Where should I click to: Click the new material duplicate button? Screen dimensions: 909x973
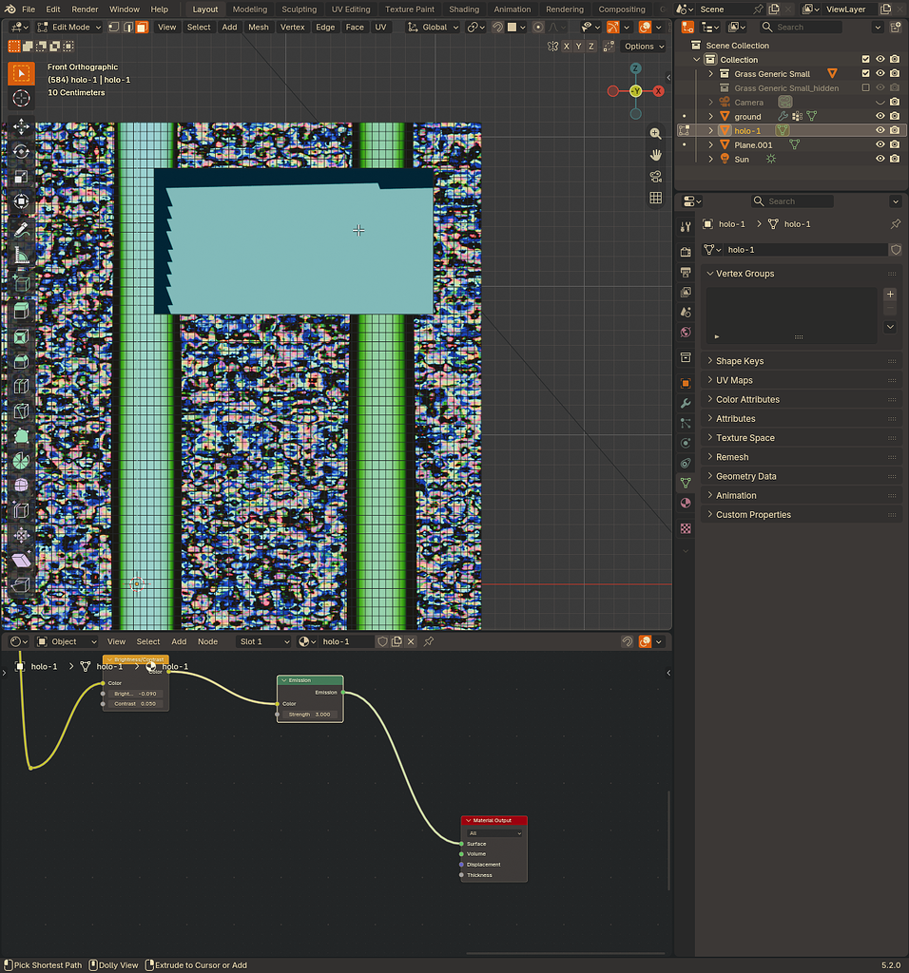pos(396,641)
